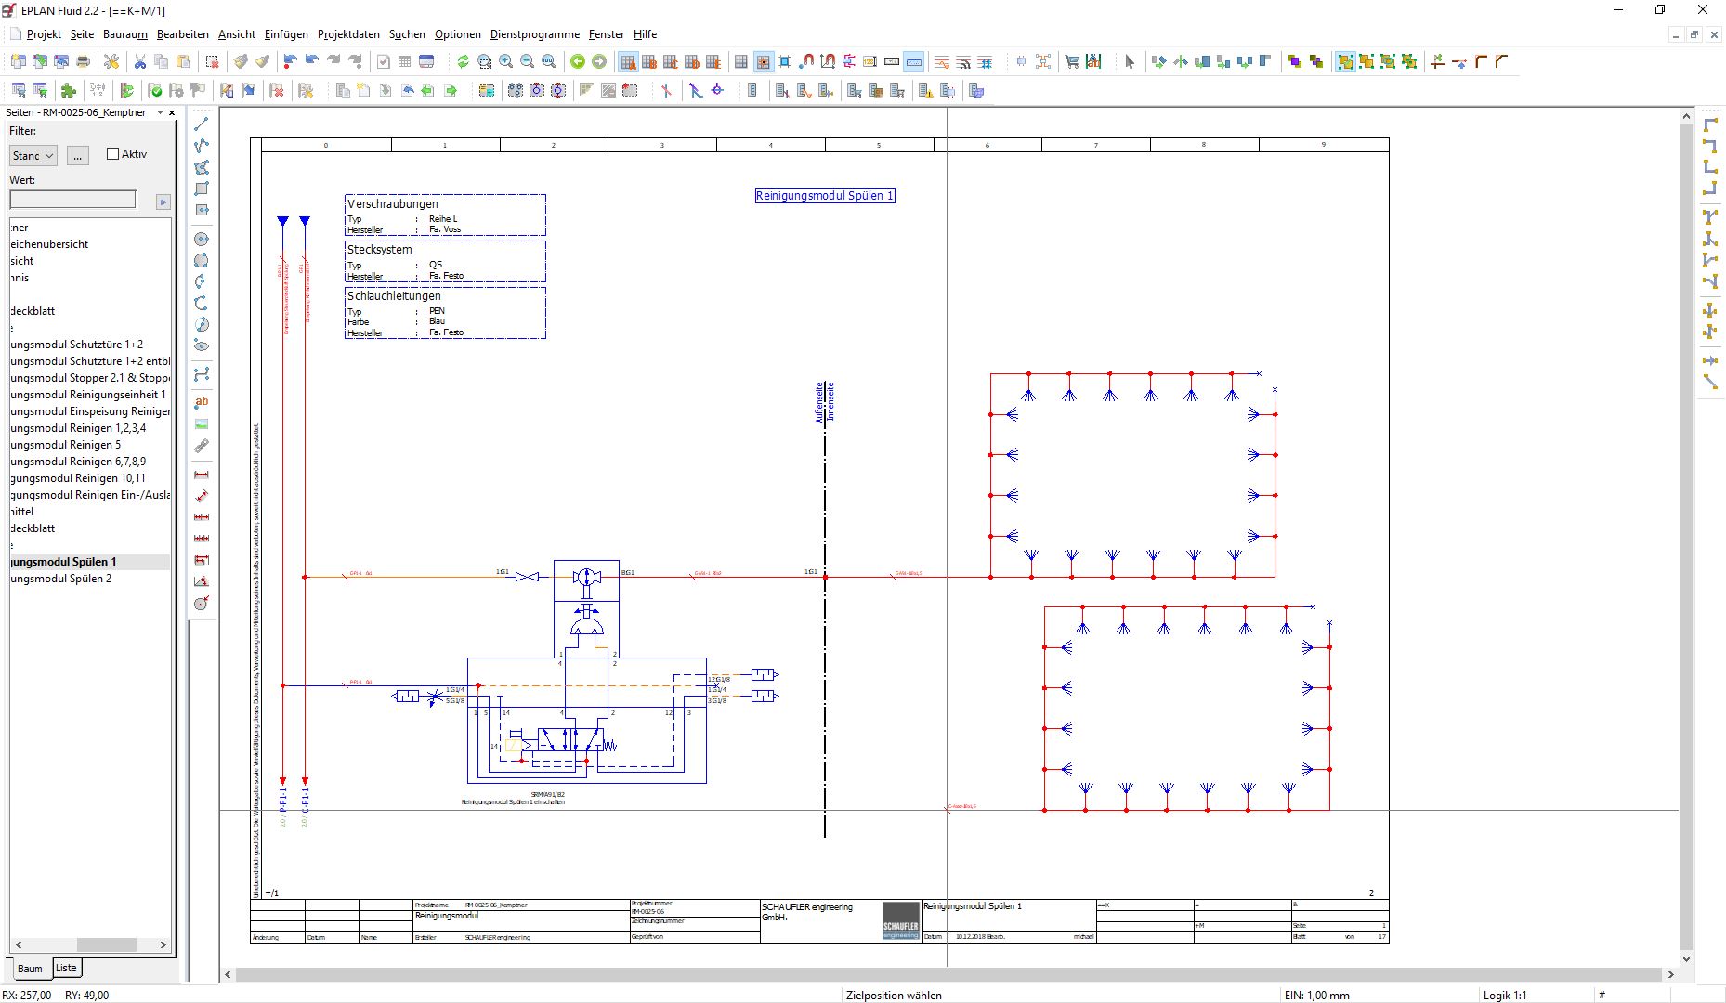This screenshot has height=1003, width=1726.
Task: Select the Rectangle drawing tool
Action: click(202, 189)
